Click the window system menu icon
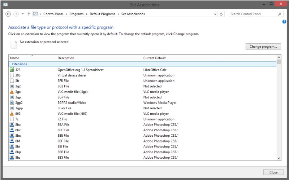This screenshot has height=180, width=289. point(5,5)
